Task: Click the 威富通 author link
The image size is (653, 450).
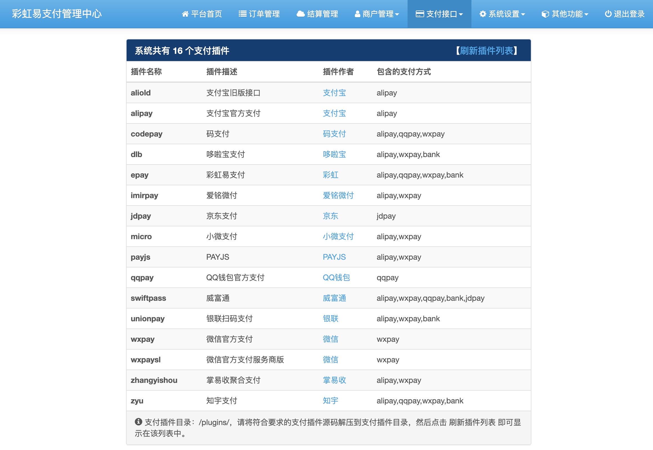Action: click(x=334, y=298)
